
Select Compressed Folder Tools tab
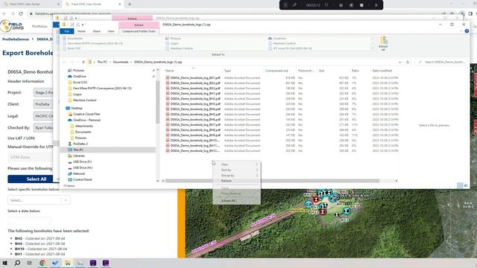click(x=139, y=31)
